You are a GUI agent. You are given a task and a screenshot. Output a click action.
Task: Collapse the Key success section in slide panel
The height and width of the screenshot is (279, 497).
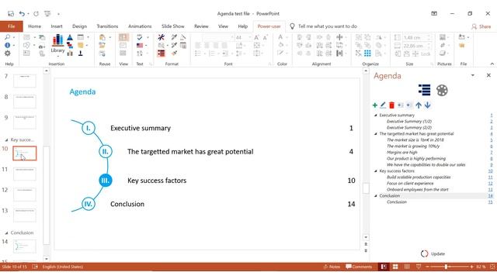click(6, 139)
